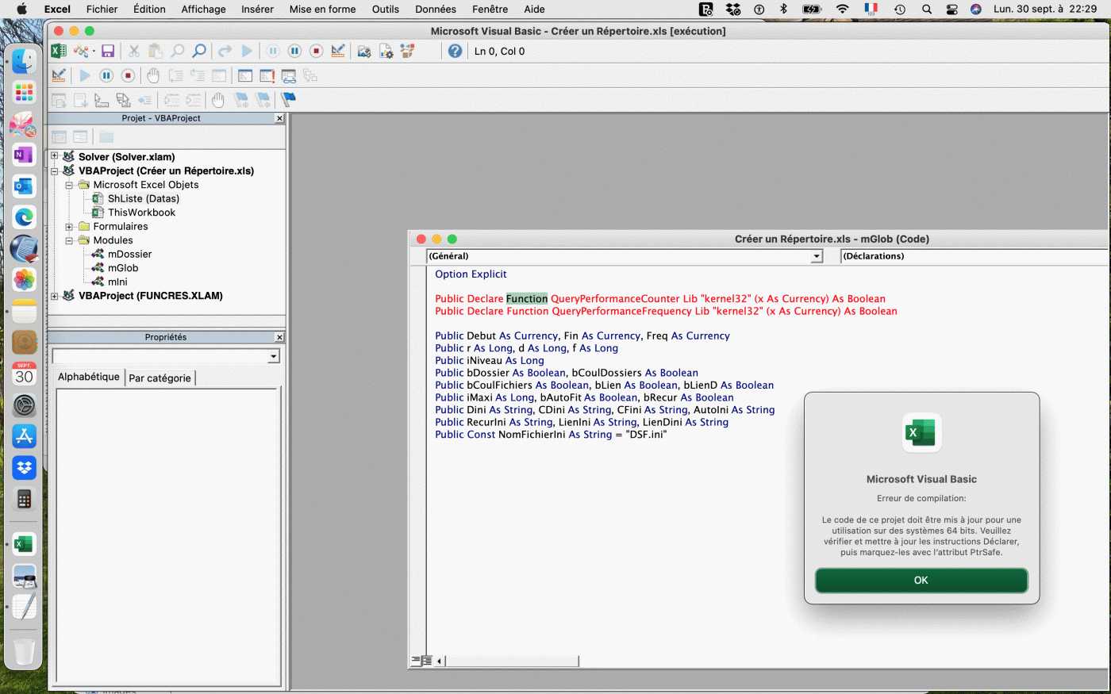This screenshot has height=694, width=1111.
Task: Click the Save icon in the toolbar
Action: 108,51
